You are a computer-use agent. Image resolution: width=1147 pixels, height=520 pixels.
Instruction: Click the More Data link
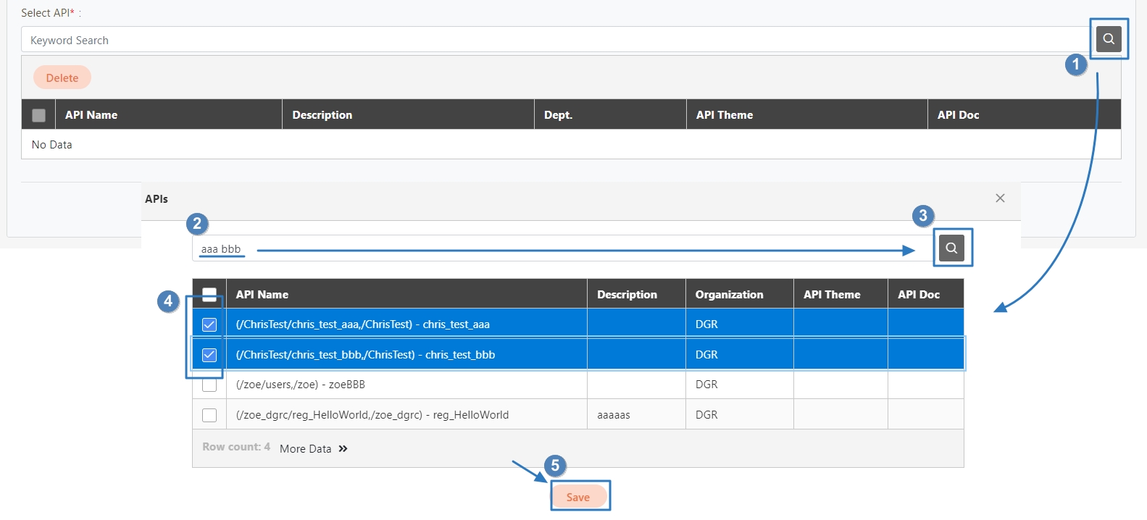(305, 449)
